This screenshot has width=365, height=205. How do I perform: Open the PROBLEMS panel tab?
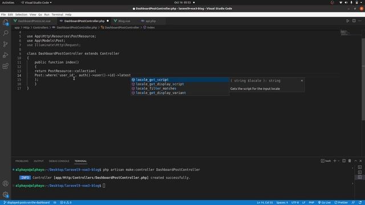(22, 161)
